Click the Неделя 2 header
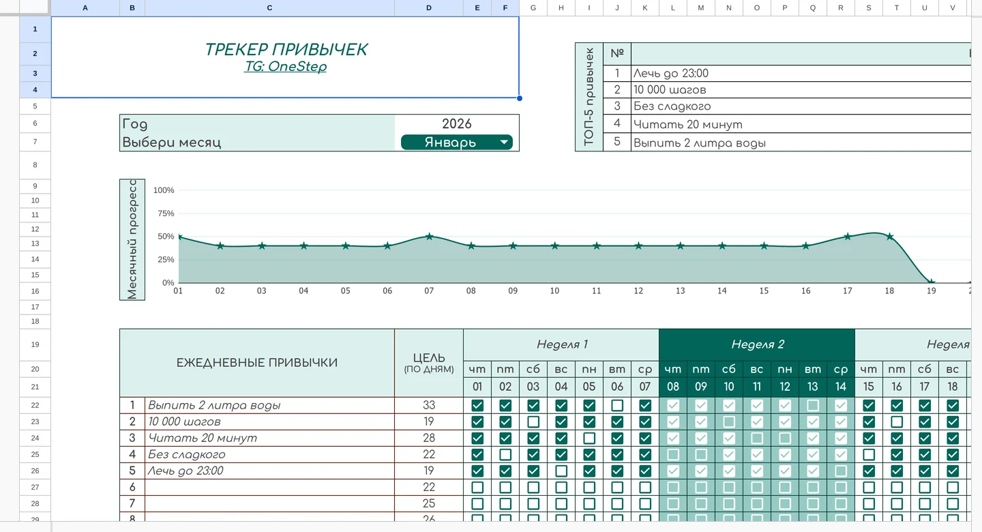 coord(757,344)
